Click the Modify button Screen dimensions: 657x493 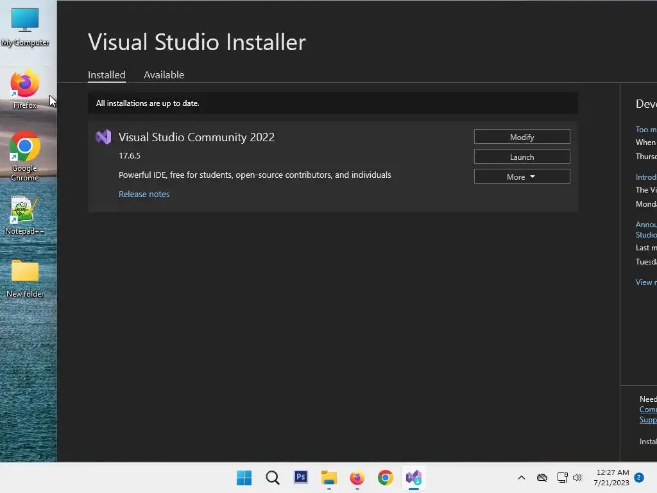click(522, 137)
